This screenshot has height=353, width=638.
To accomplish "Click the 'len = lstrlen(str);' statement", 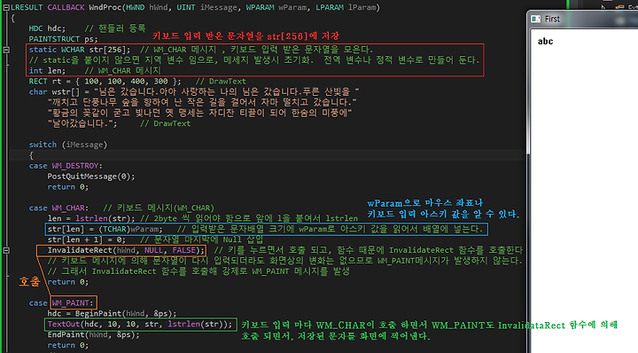I will (91, 219).
